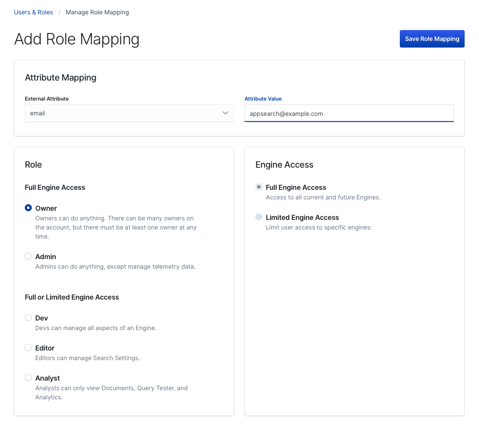Screen dimensions: 479x425
Task: Click the Role section heading
Action: 33,165
